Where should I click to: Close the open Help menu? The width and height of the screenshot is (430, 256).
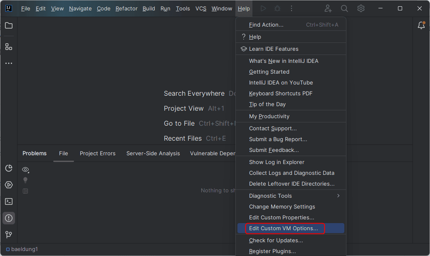click(244, 8)
